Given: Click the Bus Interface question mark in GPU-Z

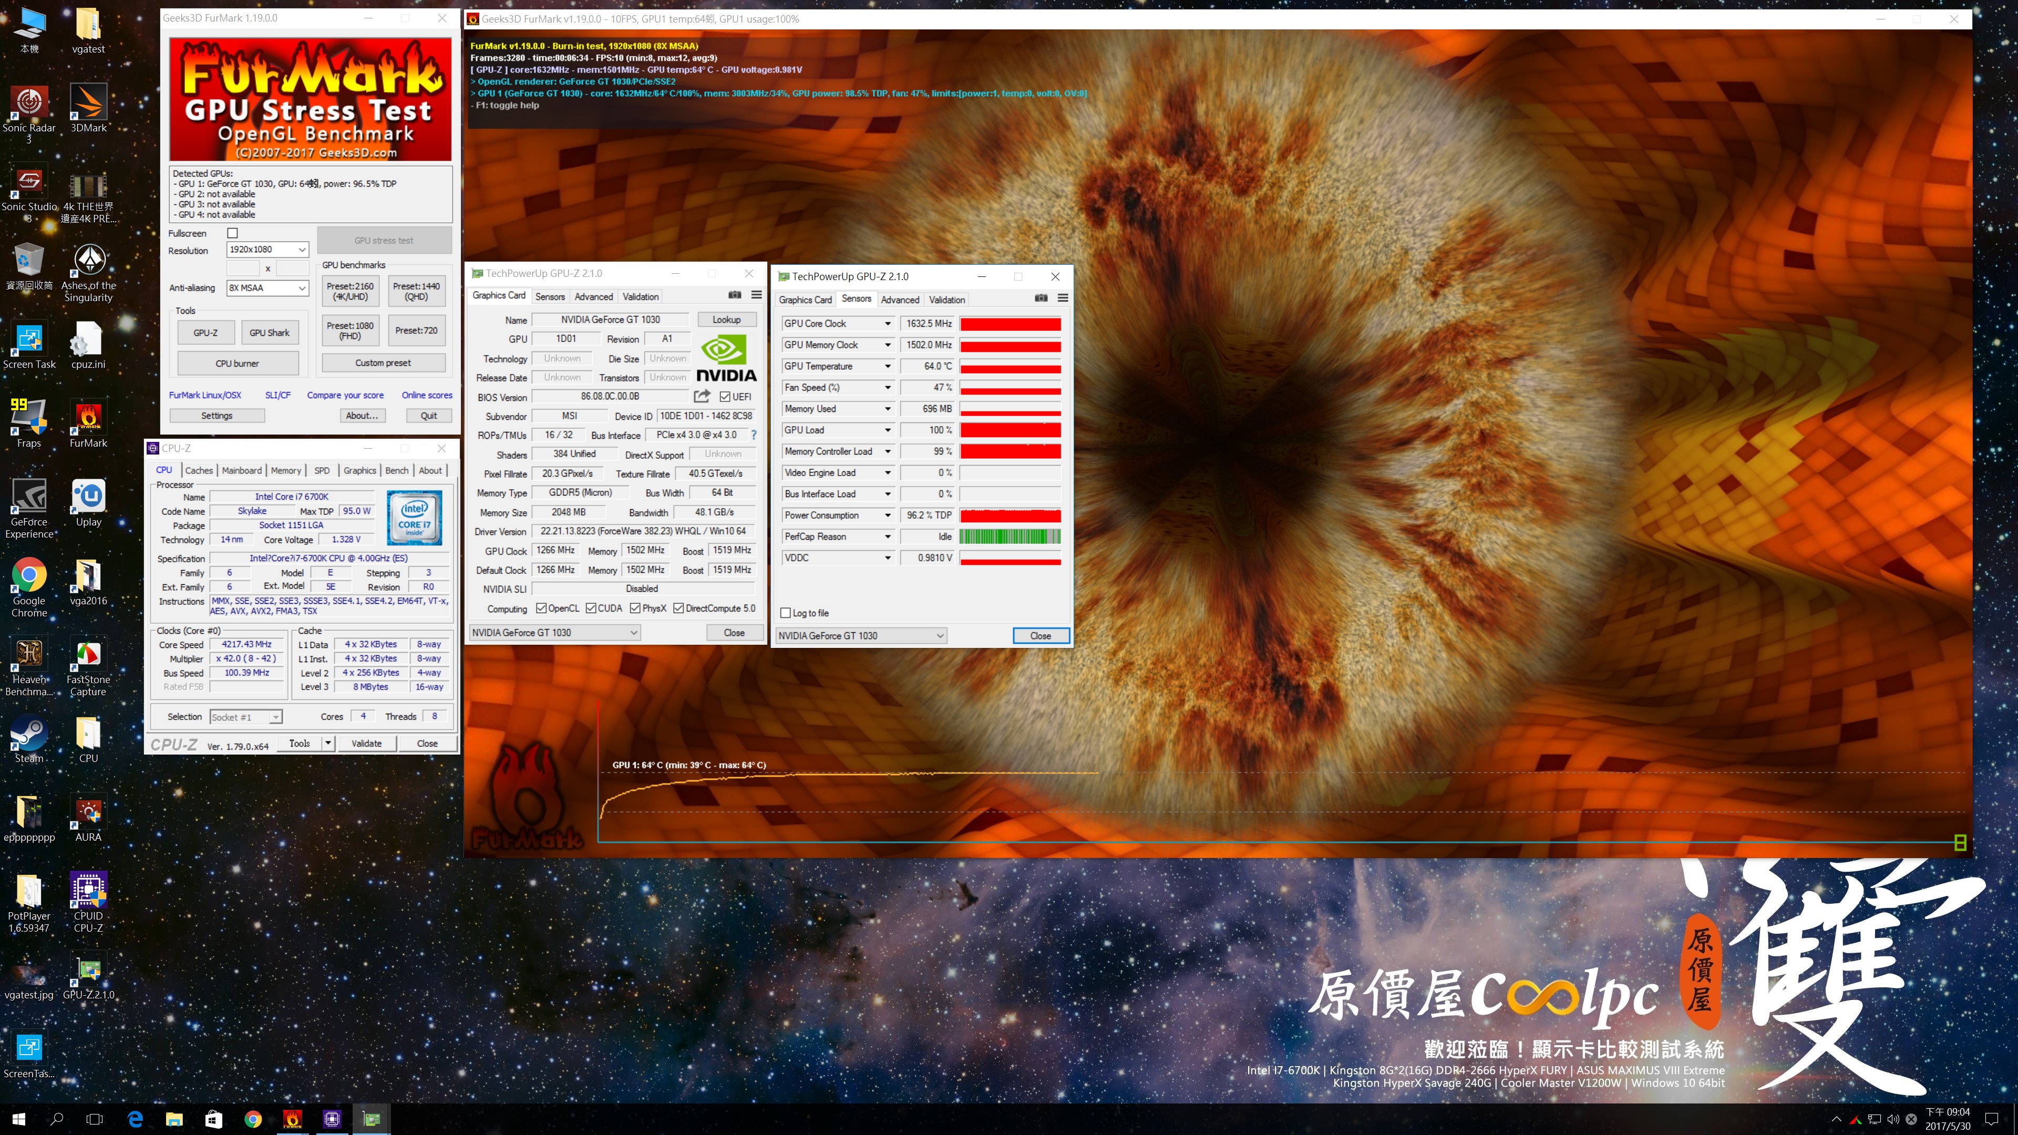Looking at the screenshot, I should click(754, 435).
